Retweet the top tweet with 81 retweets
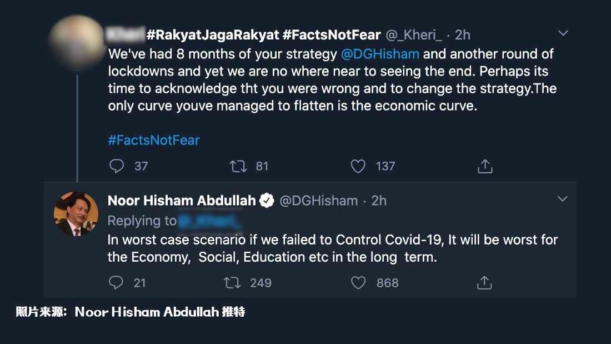The height and width of the screenshot is (344, 611). tap(238, 166)
